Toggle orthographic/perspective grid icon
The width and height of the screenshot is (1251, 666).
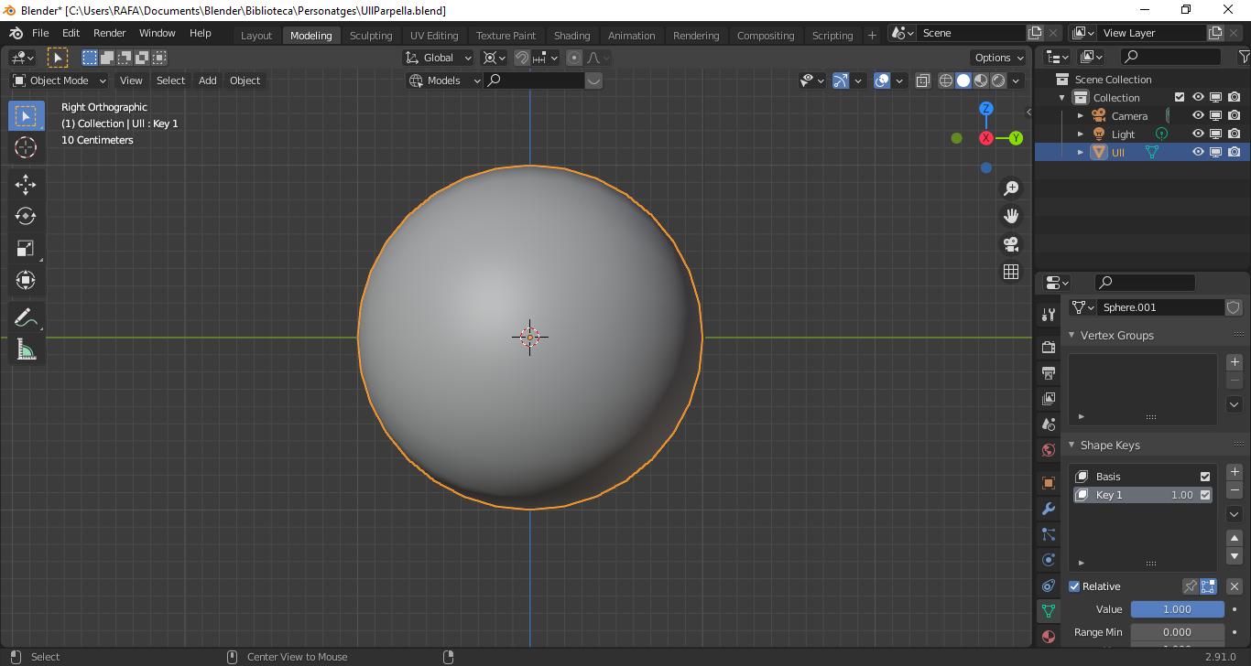click(1011, 272)
